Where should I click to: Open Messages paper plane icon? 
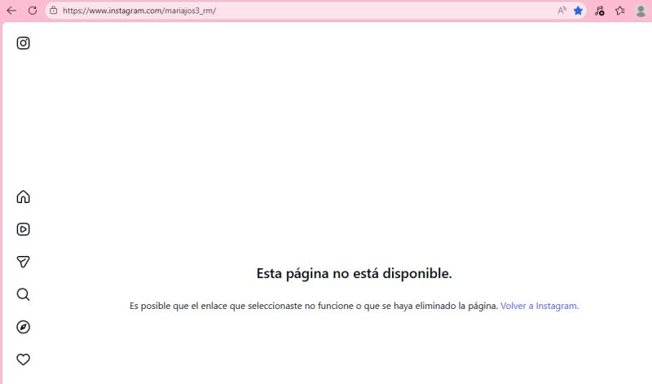24,262
